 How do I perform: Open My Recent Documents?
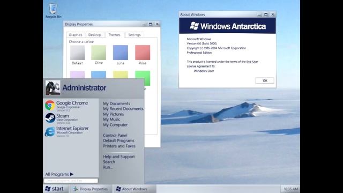coord(123,109)
